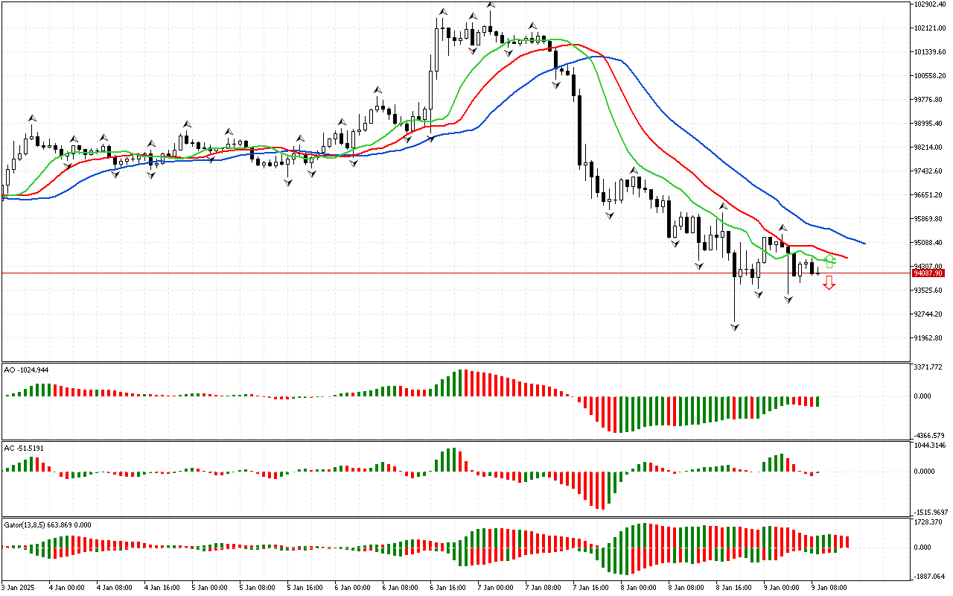Click the 5 Jan 16:00 time label
Image resolution: width=953 pixels, height=596 pixels.
coord(304,587)
